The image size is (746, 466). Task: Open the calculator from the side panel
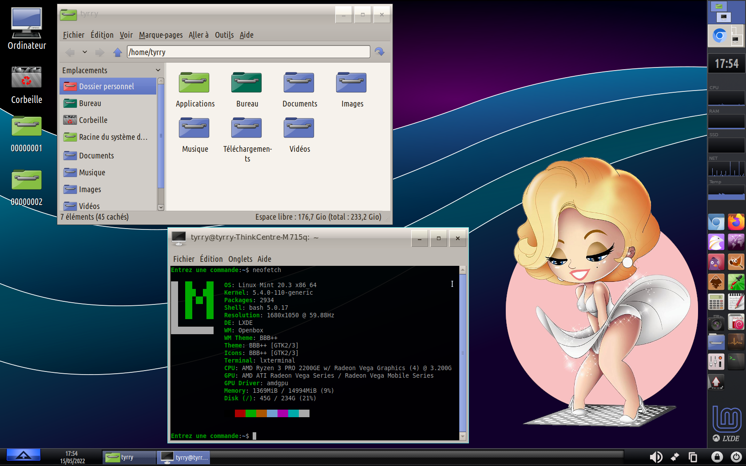coord(716,302)
